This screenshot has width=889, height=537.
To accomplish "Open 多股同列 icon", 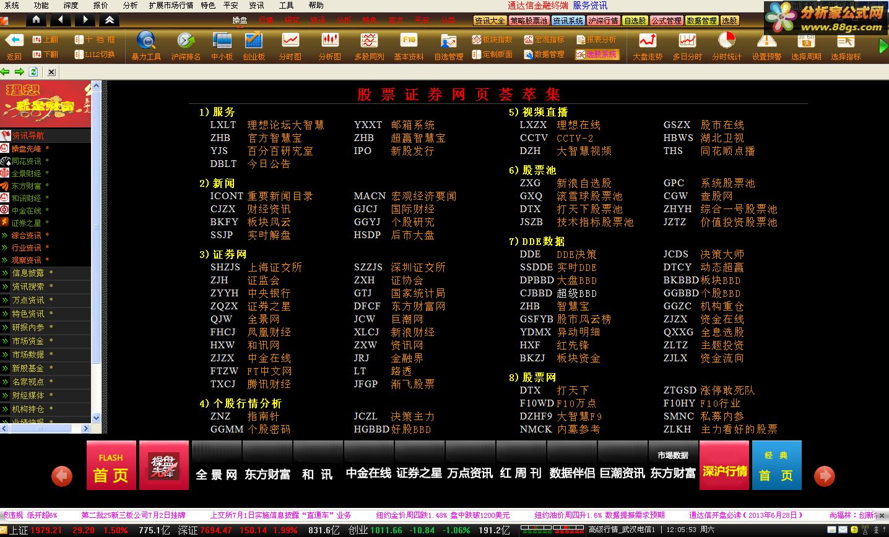I will click(369, 40).
